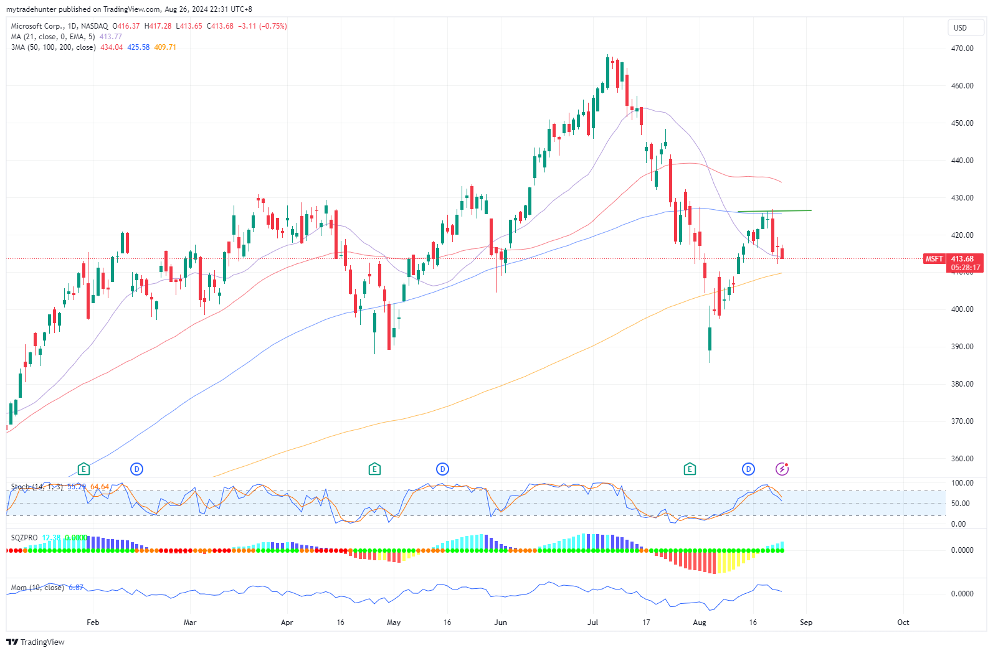993x653 pixels.
Task: Click the 440.00 price axis label
Action: (962, 161)
